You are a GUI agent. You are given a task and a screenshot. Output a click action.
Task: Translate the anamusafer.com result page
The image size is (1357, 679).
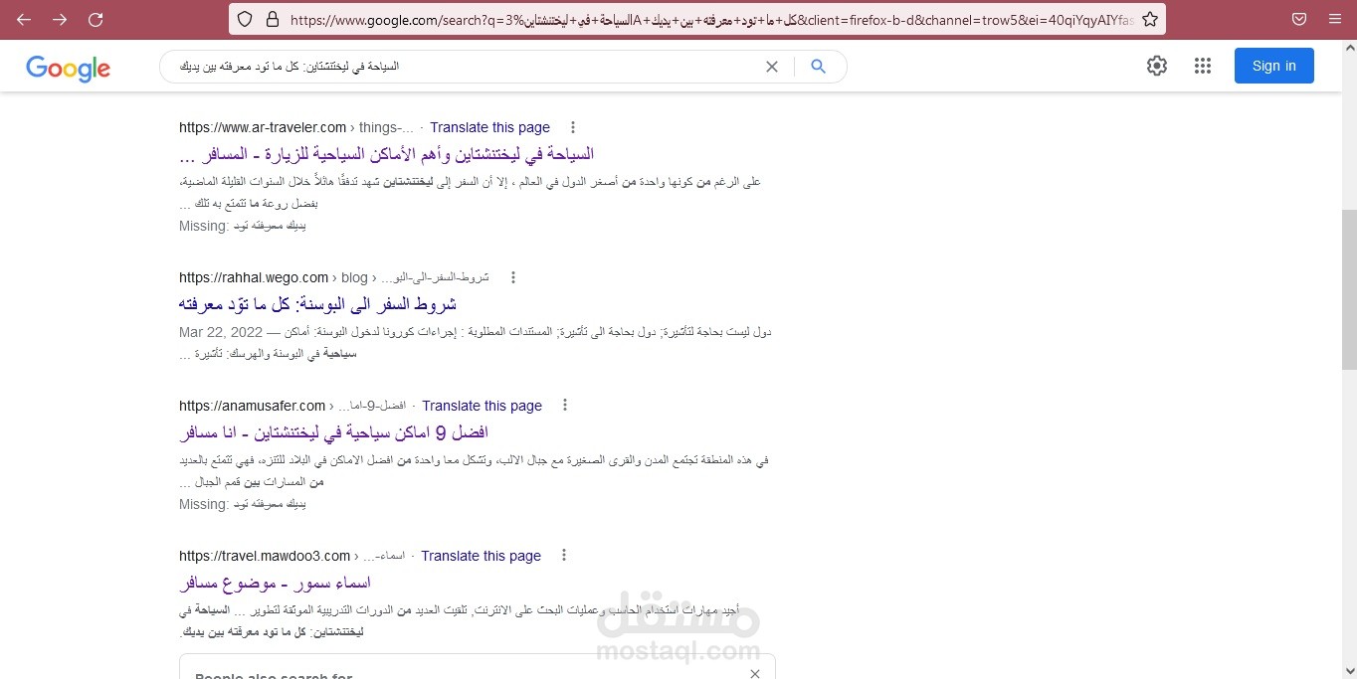(482, 406)
